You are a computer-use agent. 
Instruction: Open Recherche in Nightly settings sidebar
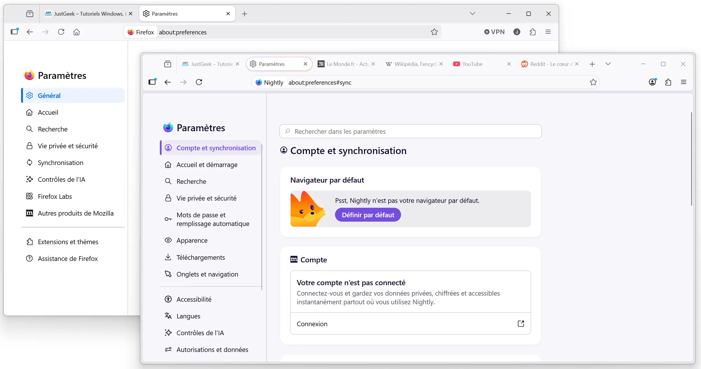211,181
